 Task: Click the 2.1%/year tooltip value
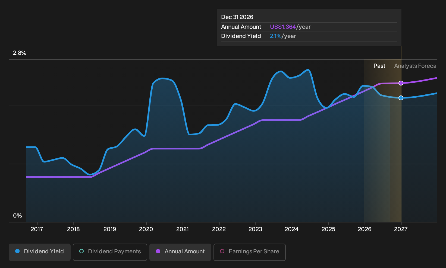pyautogui.click(x=283, y=36)
